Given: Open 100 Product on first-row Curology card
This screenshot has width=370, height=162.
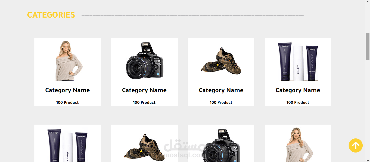Looking at the screenshot, I should (298, 102).
